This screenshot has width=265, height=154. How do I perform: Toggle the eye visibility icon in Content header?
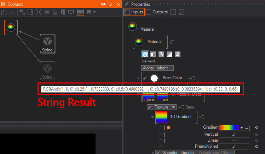(103, 4)
